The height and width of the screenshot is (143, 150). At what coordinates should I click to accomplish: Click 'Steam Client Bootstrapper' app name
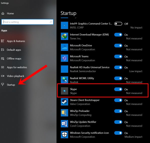(85, 100)
